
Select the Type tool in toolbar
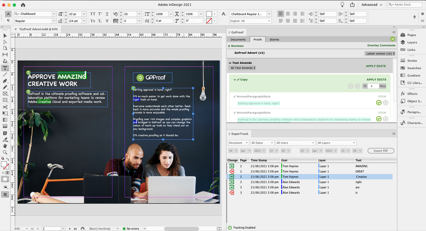pos(5,68)
